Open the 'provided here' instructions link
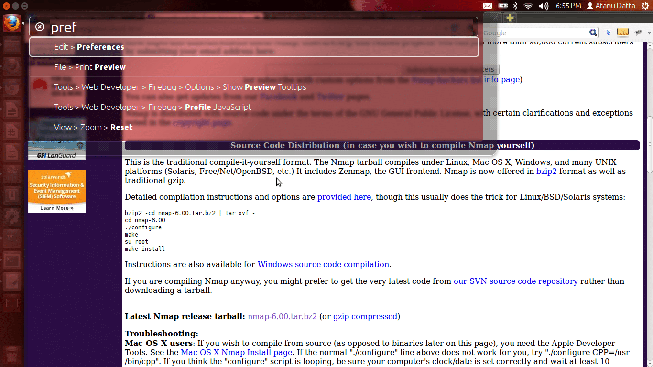Screen dimensions: 653x367 [x=344, y=197]
